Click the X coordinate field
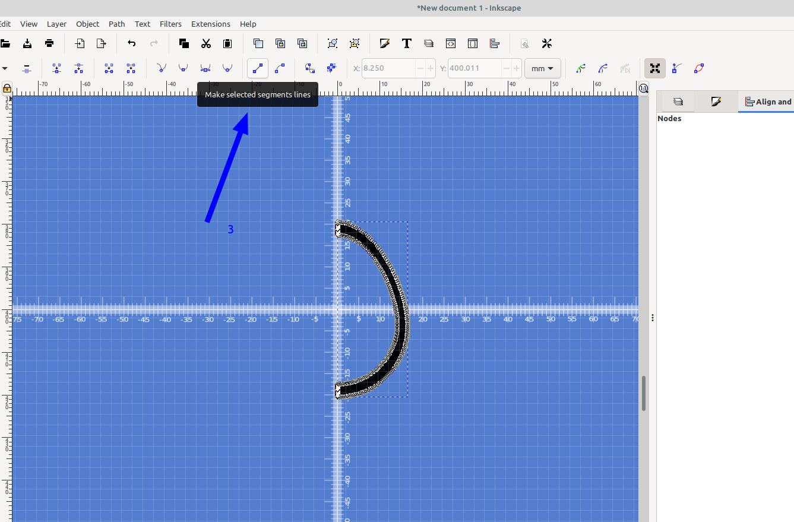This screenshot has width=794, height=522. 388,68
